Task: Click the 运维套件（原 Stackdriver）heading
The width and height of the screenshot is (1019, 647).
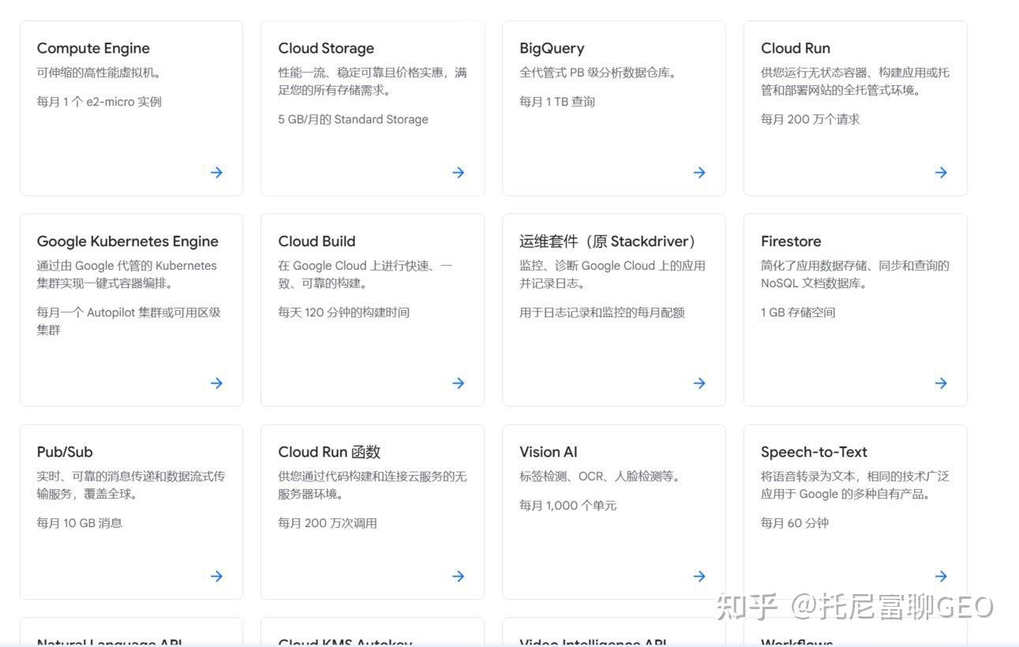Action: pyautogui.click(x=608, y=241)
